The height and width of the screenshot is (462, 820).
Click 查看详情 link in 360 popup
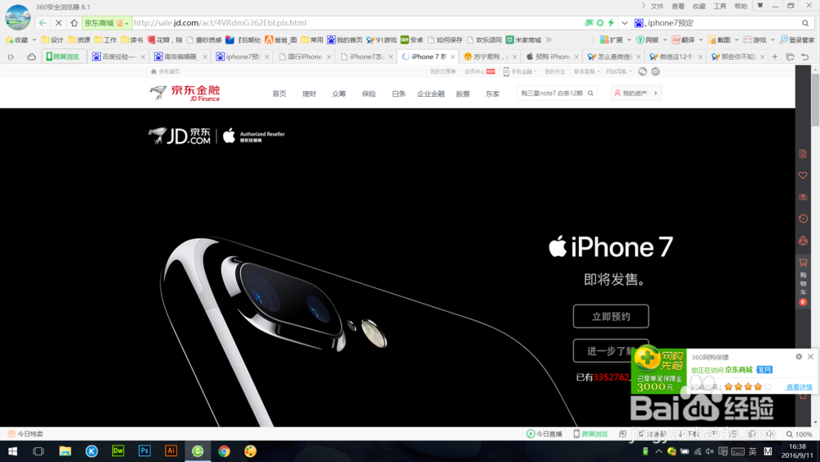click(x=799, y=387)
